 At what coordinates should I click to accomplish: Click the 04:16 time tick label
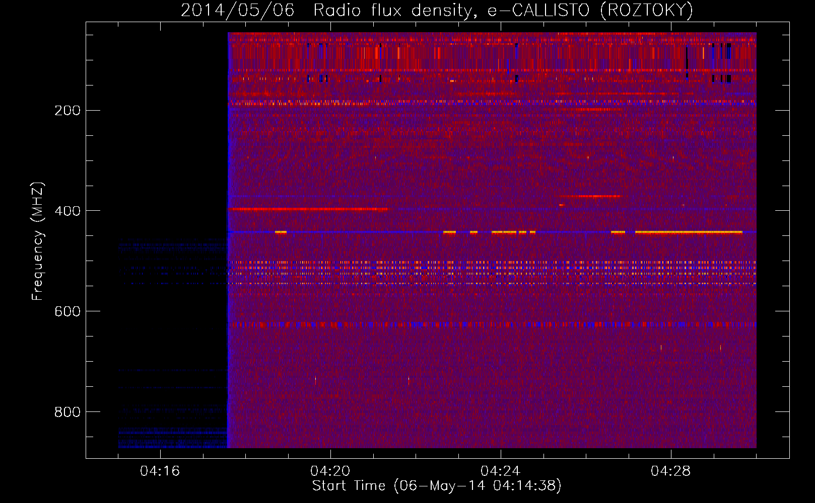160,471
